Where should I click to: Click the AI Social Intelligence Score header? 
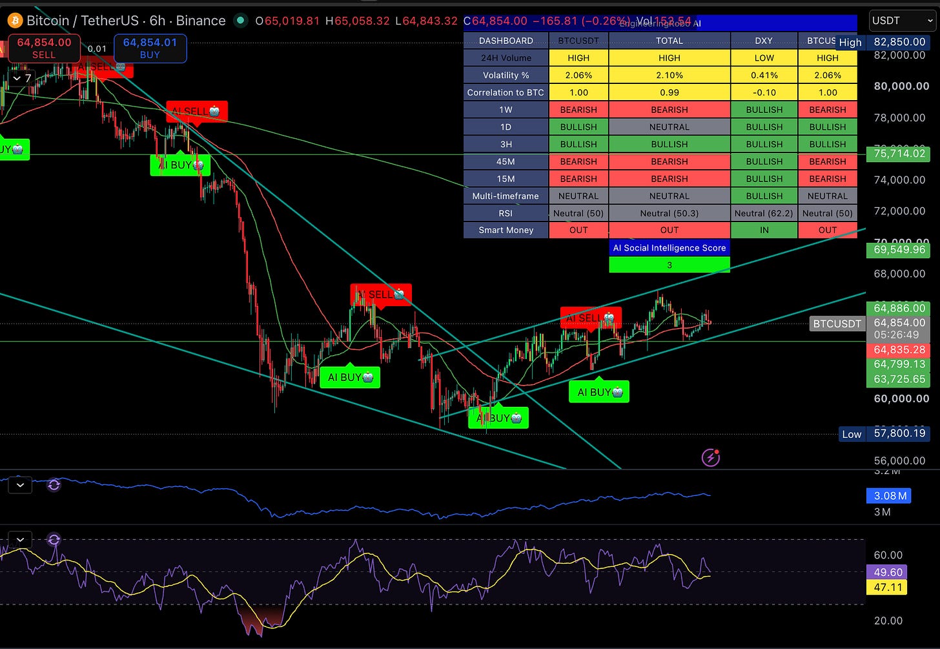tap(669, 248)
